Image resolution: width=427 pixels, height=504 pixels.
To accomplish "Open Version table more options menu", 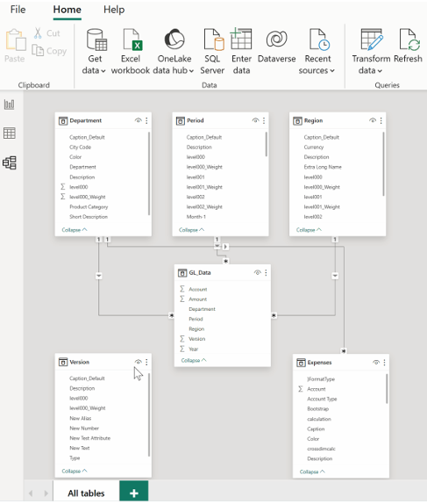I will 146,362.
